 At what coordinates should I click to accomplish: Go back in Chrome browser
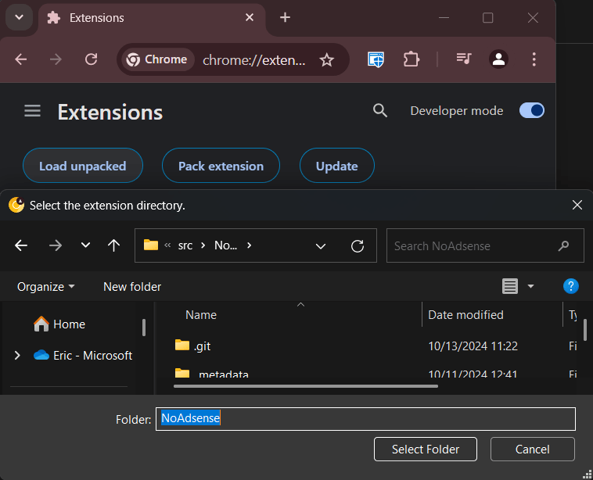[x=21, y=59]
